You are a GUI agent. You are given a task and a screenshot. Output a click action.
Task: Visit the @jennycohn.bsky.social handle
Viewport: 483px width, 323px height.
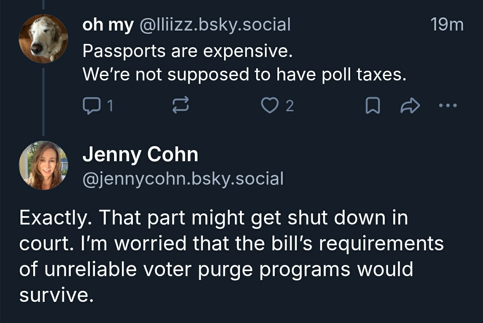tap(183, 178)
